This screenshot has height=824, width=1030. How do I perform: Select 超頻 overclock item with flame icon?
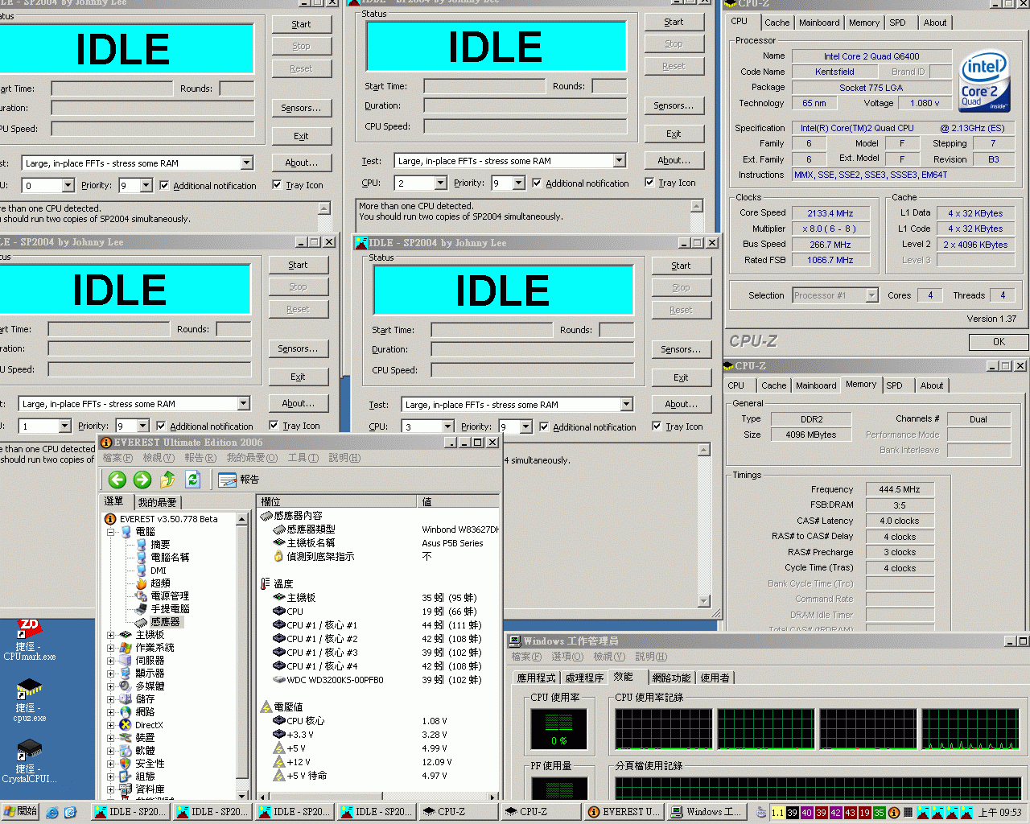point(160,583)
